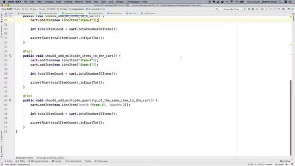
Task: Open the File menu
Action: [x=26, y=2]
